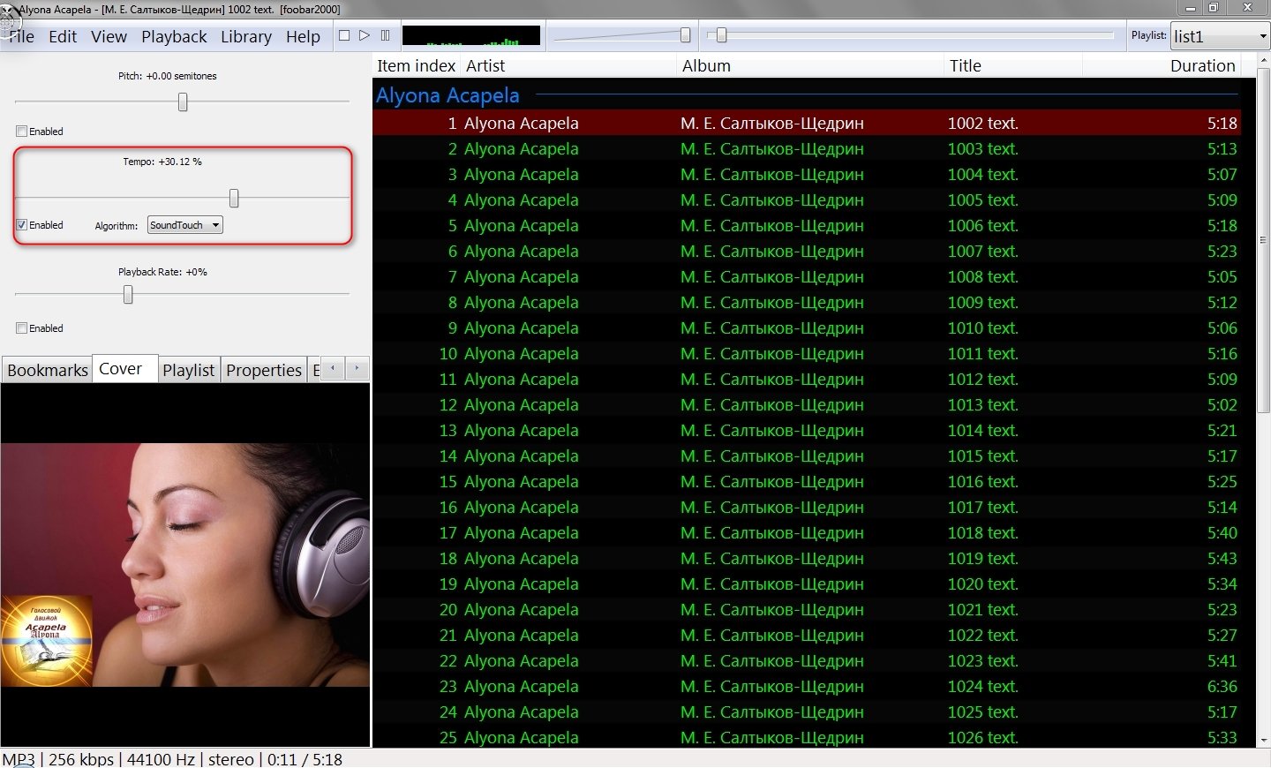This screenshot has width=1271, height=768.
Task: Select track 17 titled 1018 text.
Action: point(807,532)
